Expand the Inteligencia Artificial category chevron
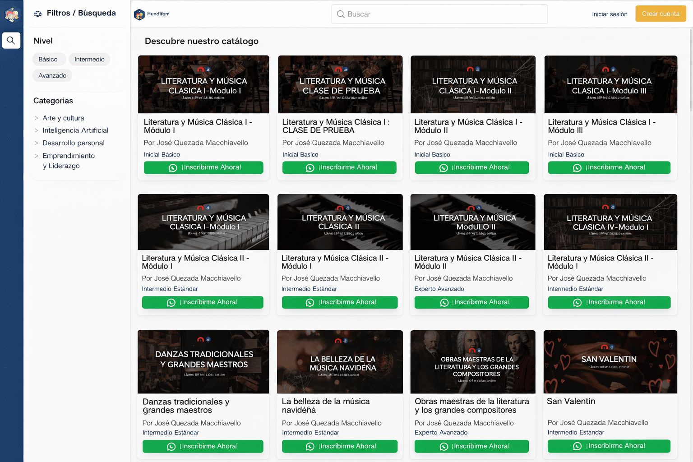Viewport: 693px width, 462px height. pos(37,130)
